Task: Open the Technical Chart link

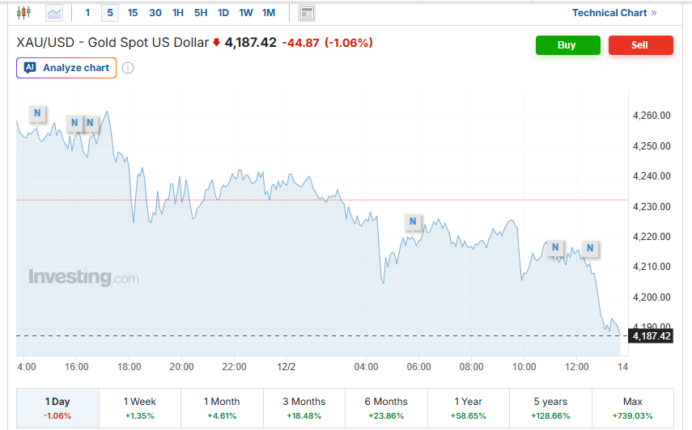Action: 613,13
